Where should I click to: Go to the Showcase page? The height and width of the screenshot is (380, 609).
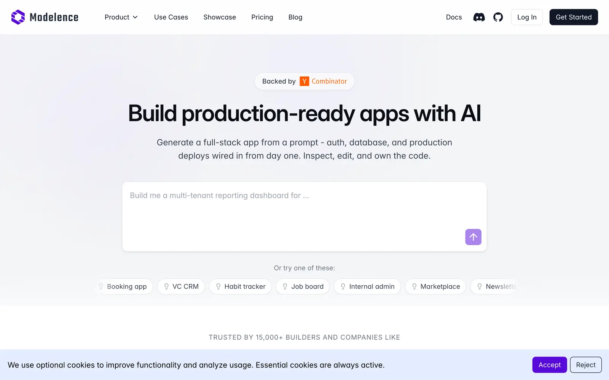(220, 17)
